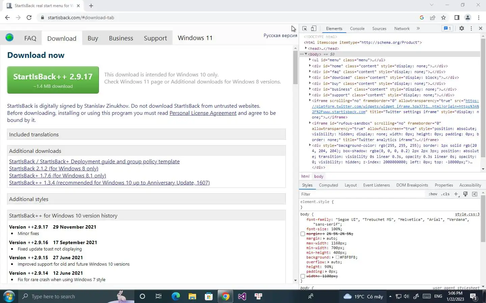The width and height of the screenshot is (486, 303).
Task: Activate the DevTools inspect element picker
Action: [x=304, y=29]
